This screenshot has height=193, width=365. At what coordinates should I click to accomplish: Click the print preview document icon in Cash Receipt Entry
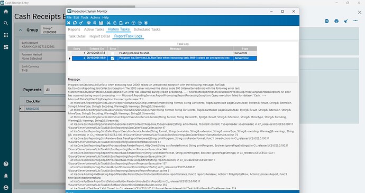tap(327, 21)
